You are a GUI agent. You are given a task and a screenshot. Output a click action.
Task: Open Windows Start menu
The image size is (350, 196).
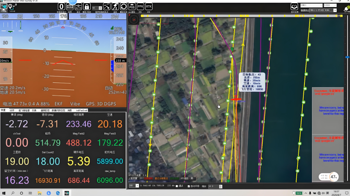coord(4,193)
